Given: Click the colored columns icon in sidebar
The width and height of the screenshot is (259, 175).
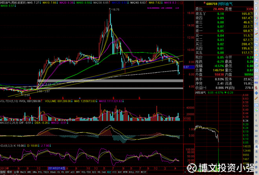Looking at the screenshot, I should click(x=256, y=24).
